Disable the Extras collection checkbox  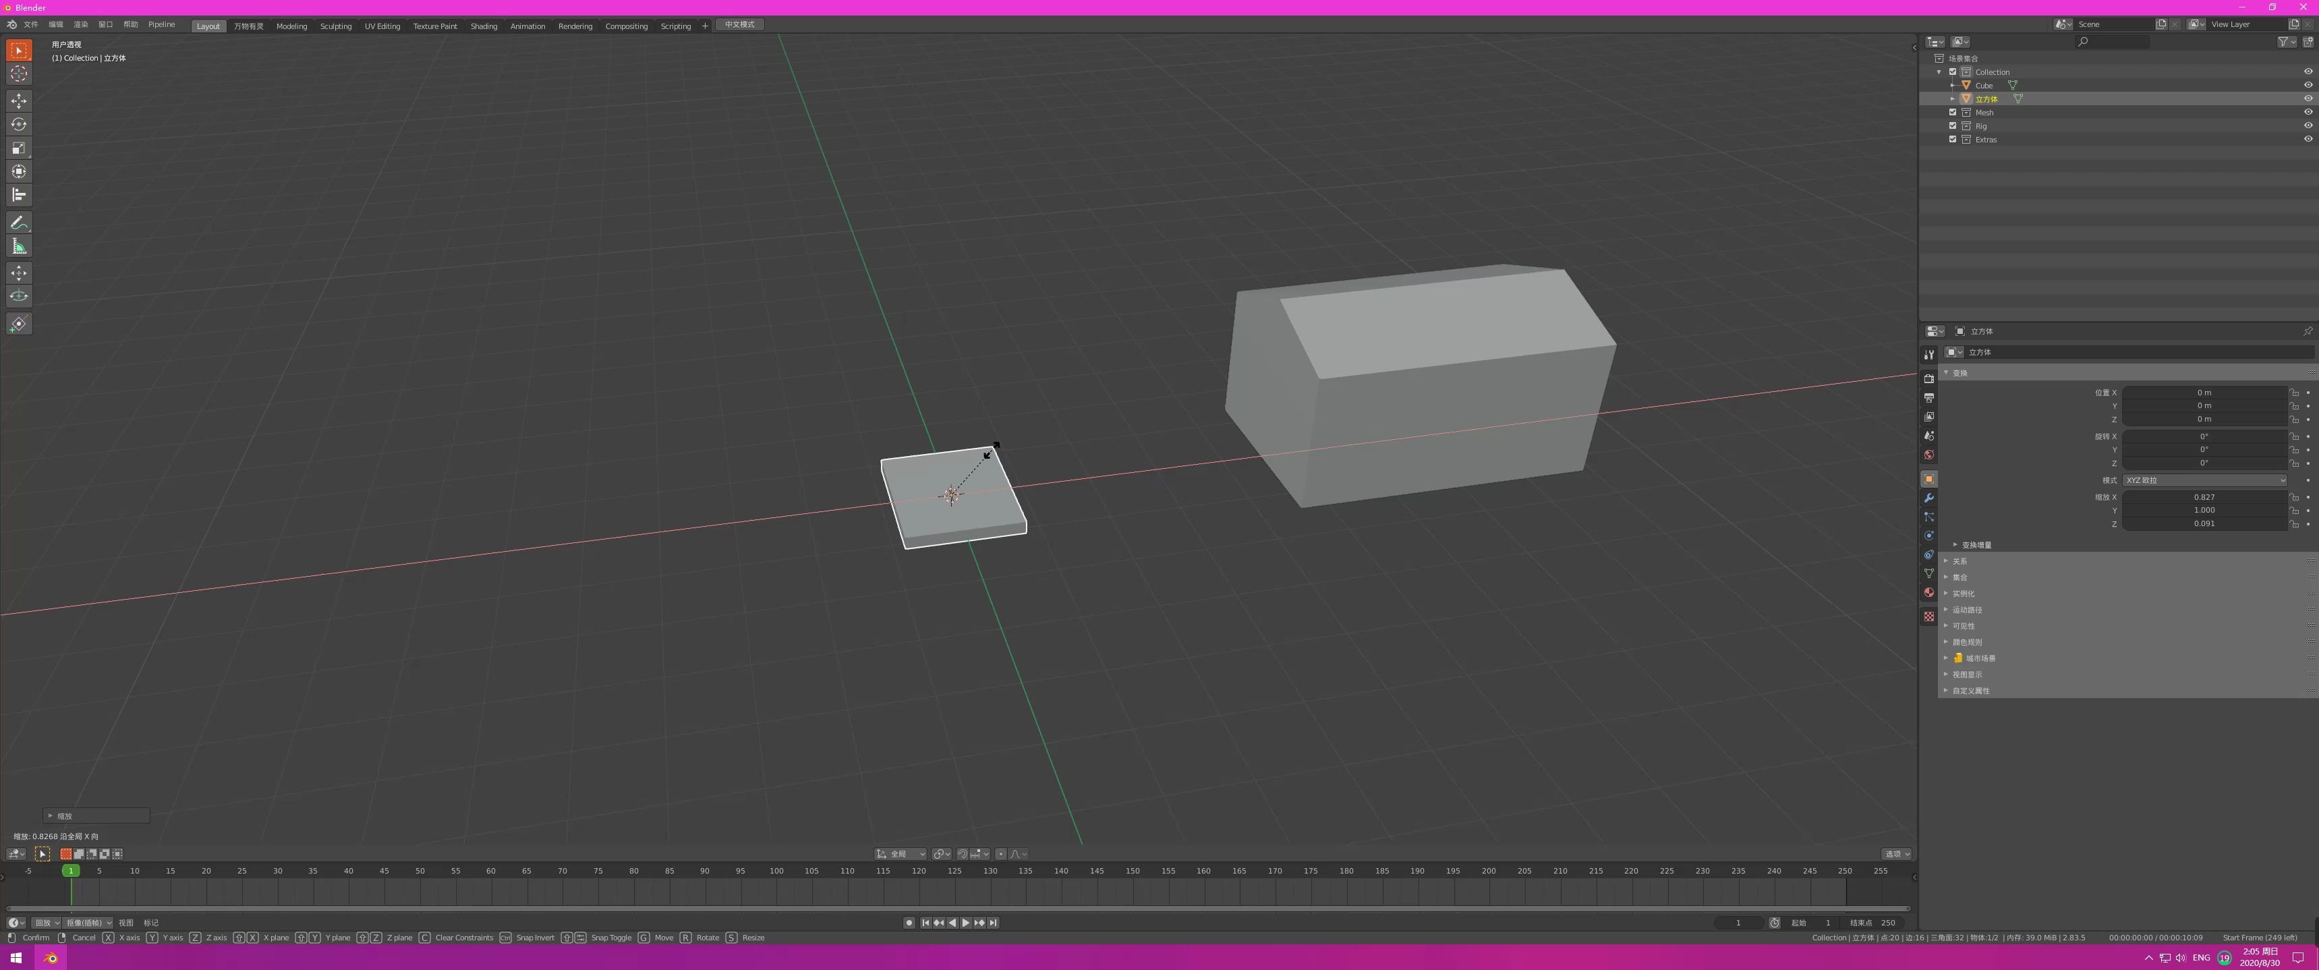1953,140
